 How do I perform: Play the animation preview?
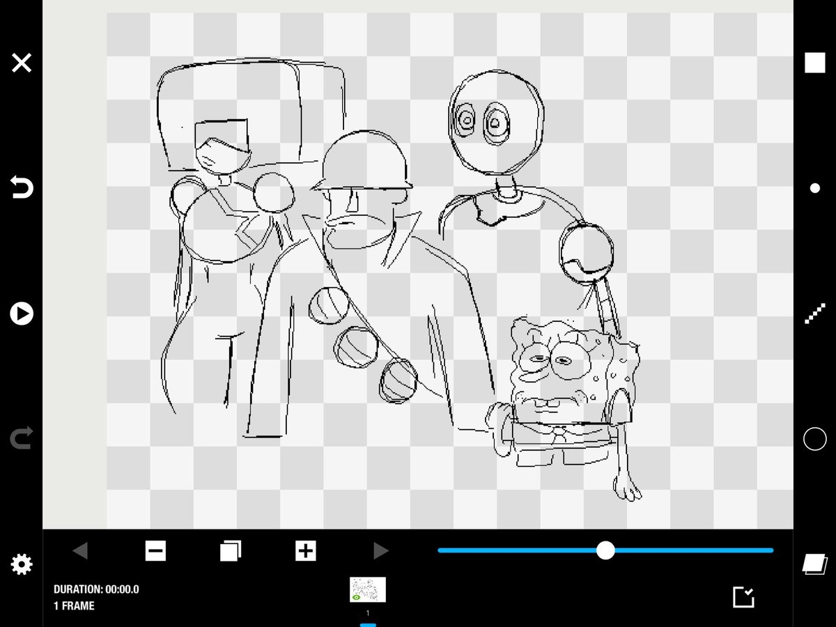[22, 313]
